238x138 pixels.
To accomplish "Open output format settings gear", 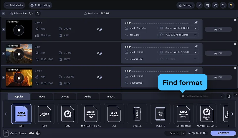I will [38, 133].
